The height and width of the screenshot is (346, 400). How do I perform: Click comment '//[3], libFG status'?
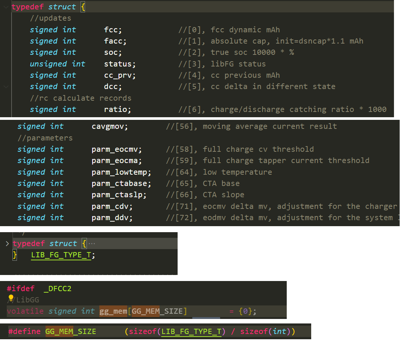click(222, 64)
